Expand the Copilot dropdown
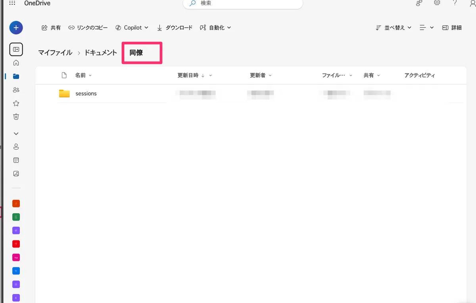 pyautogui.click(x=132, y=28)
